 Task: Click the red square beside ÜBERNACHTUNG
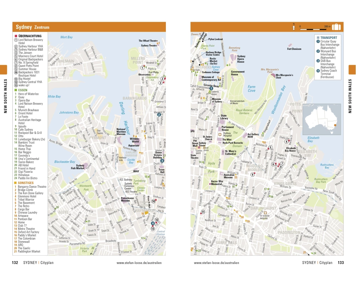tap(16, 36)
